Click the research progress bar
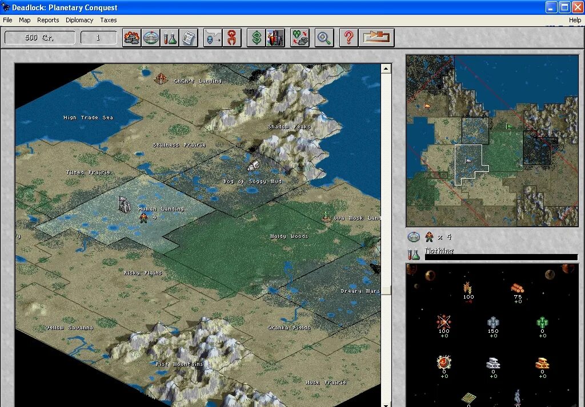585x407 pixels. point(502,257)
